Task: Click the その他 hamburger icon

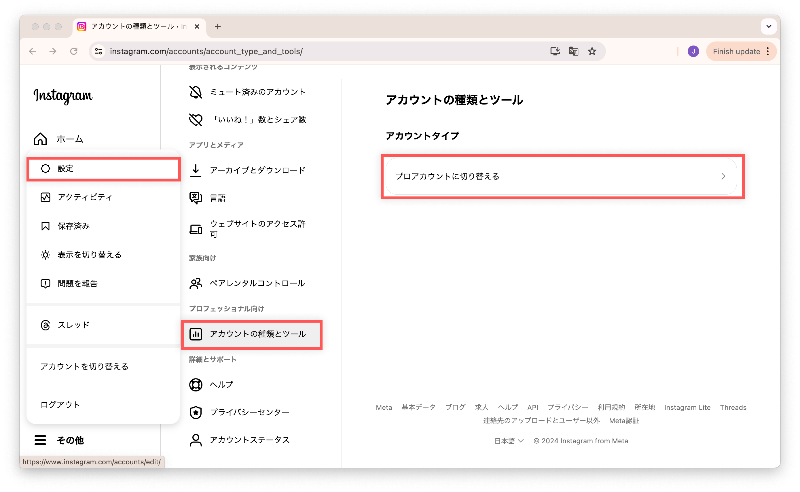Action: pyautogui.click(x=40, y=440)
